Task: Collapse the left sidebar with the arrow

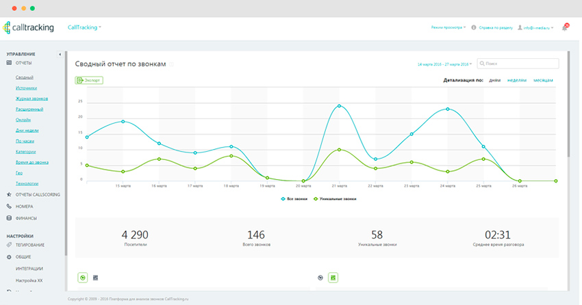Action: tap(60, 54)
